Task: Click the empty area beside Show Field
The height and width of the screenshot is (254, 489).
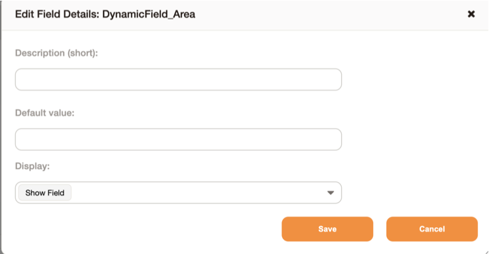Action: (198, 193)
